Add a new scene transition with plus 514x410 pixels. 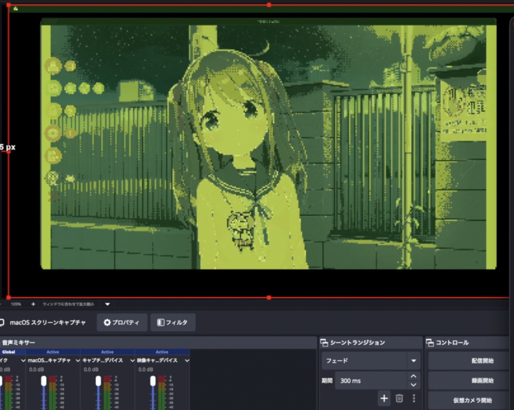[384, 398]
